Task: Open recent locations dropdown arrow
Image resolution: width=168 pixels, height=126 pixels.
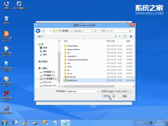Action: (47, 31)
